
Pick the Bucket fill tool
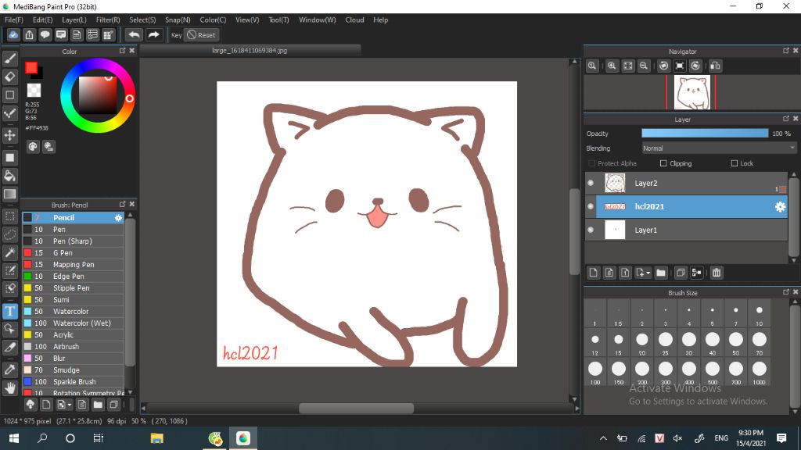9,176
